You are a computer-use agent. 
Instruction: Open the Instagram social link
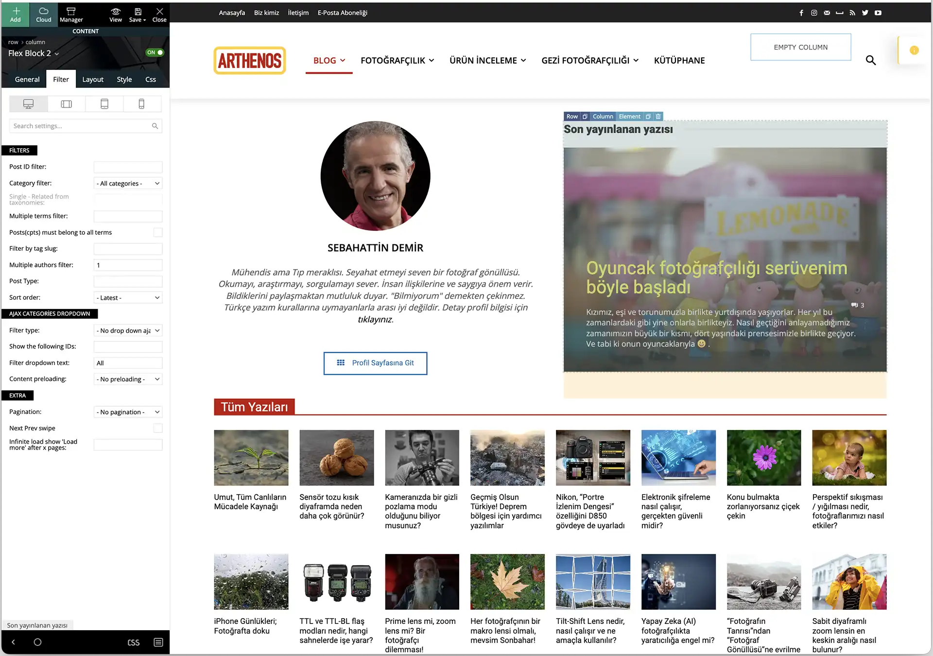(814, 13)
